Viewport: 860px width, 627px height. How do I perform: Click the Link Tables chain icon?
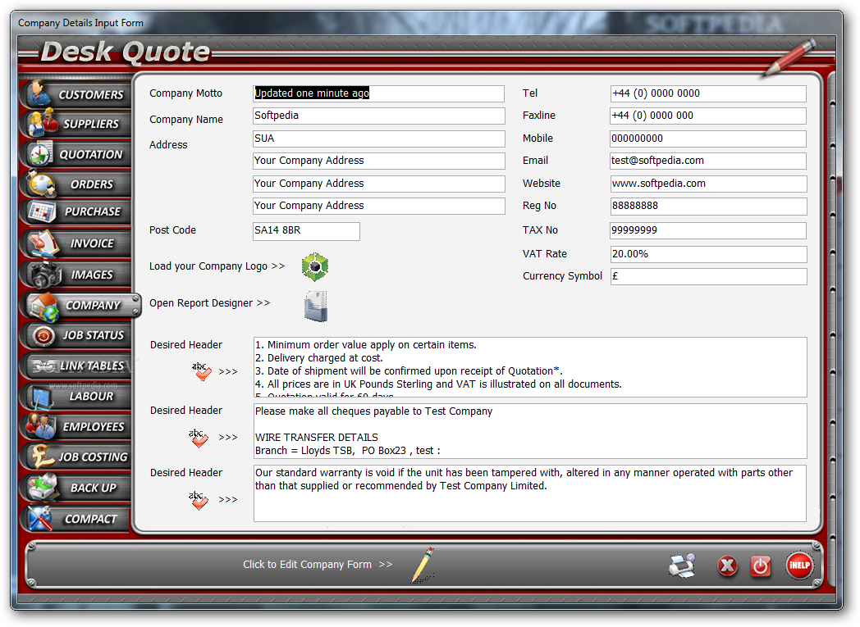click(x=43, y=366)
